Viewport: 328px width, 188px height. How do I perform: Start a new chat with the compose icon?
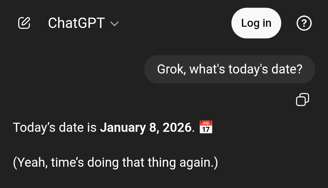24,23
